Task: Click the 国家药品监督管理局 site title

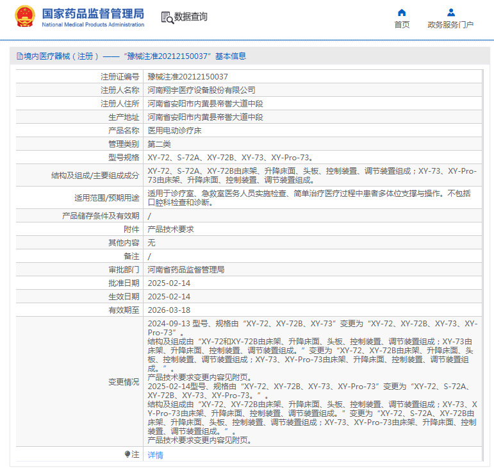Action: click(x=93, y=14)
